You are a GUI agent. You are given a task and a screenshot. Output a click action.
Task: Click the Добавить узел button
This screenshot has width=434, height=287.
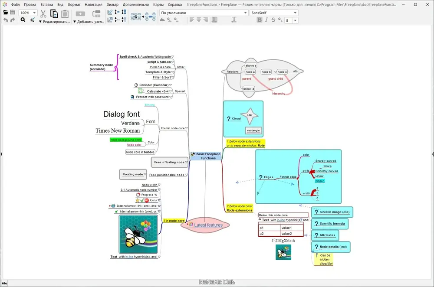(x=89, y=22)
